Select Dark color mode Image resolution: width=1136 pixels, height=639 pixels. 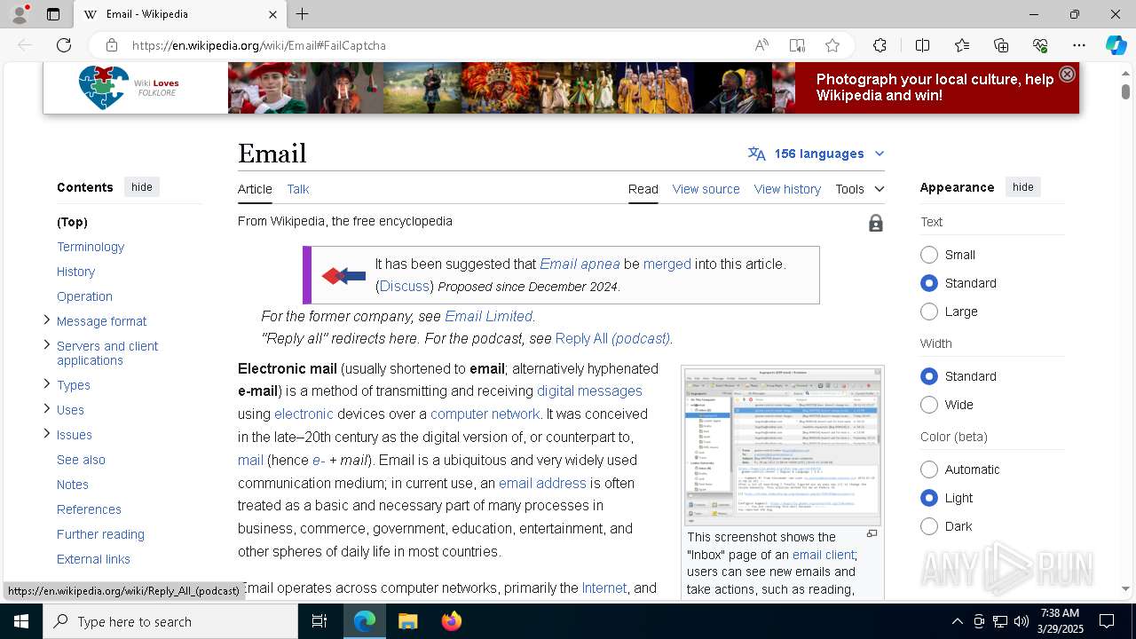tap(929, 526)
